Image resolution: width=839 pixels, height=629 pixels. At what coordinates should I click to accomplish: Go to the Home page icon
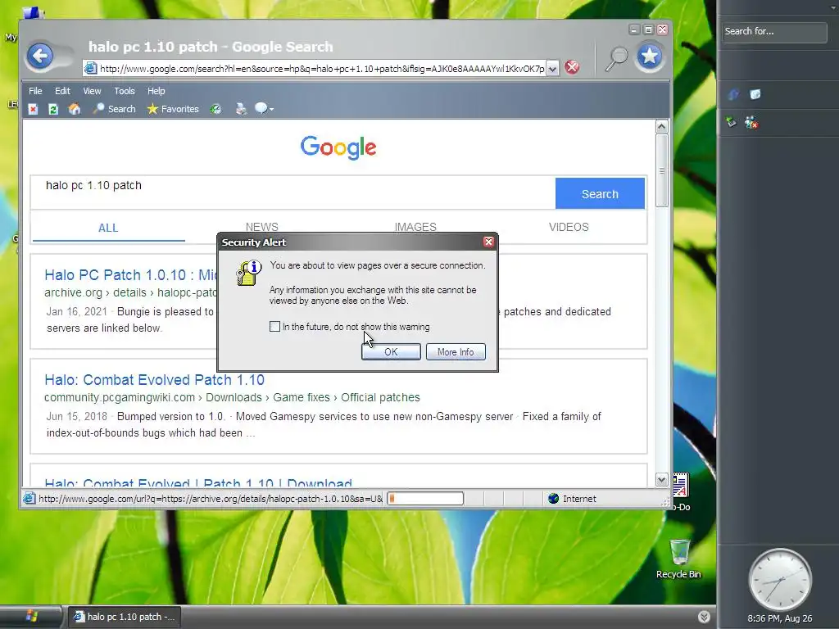pos(75,109)
